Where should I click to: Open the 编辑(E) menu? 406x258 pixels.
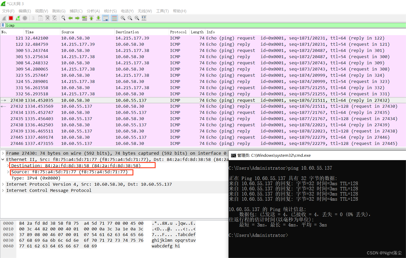click(25, 11)
